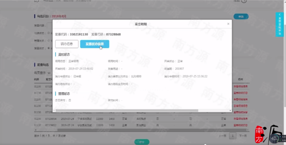Click the dialog scrollbar's left arrow

point(54,110)
